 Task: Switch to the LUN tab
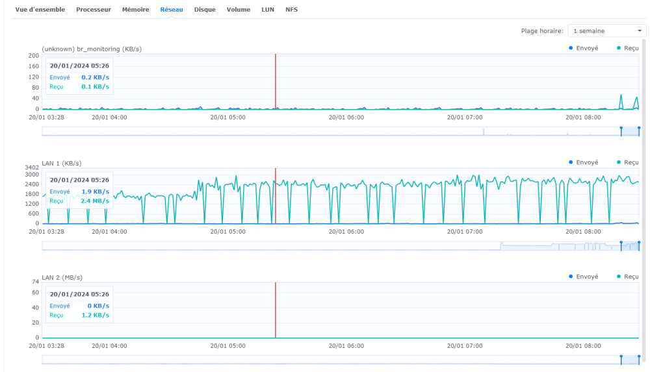pos(268,10)
